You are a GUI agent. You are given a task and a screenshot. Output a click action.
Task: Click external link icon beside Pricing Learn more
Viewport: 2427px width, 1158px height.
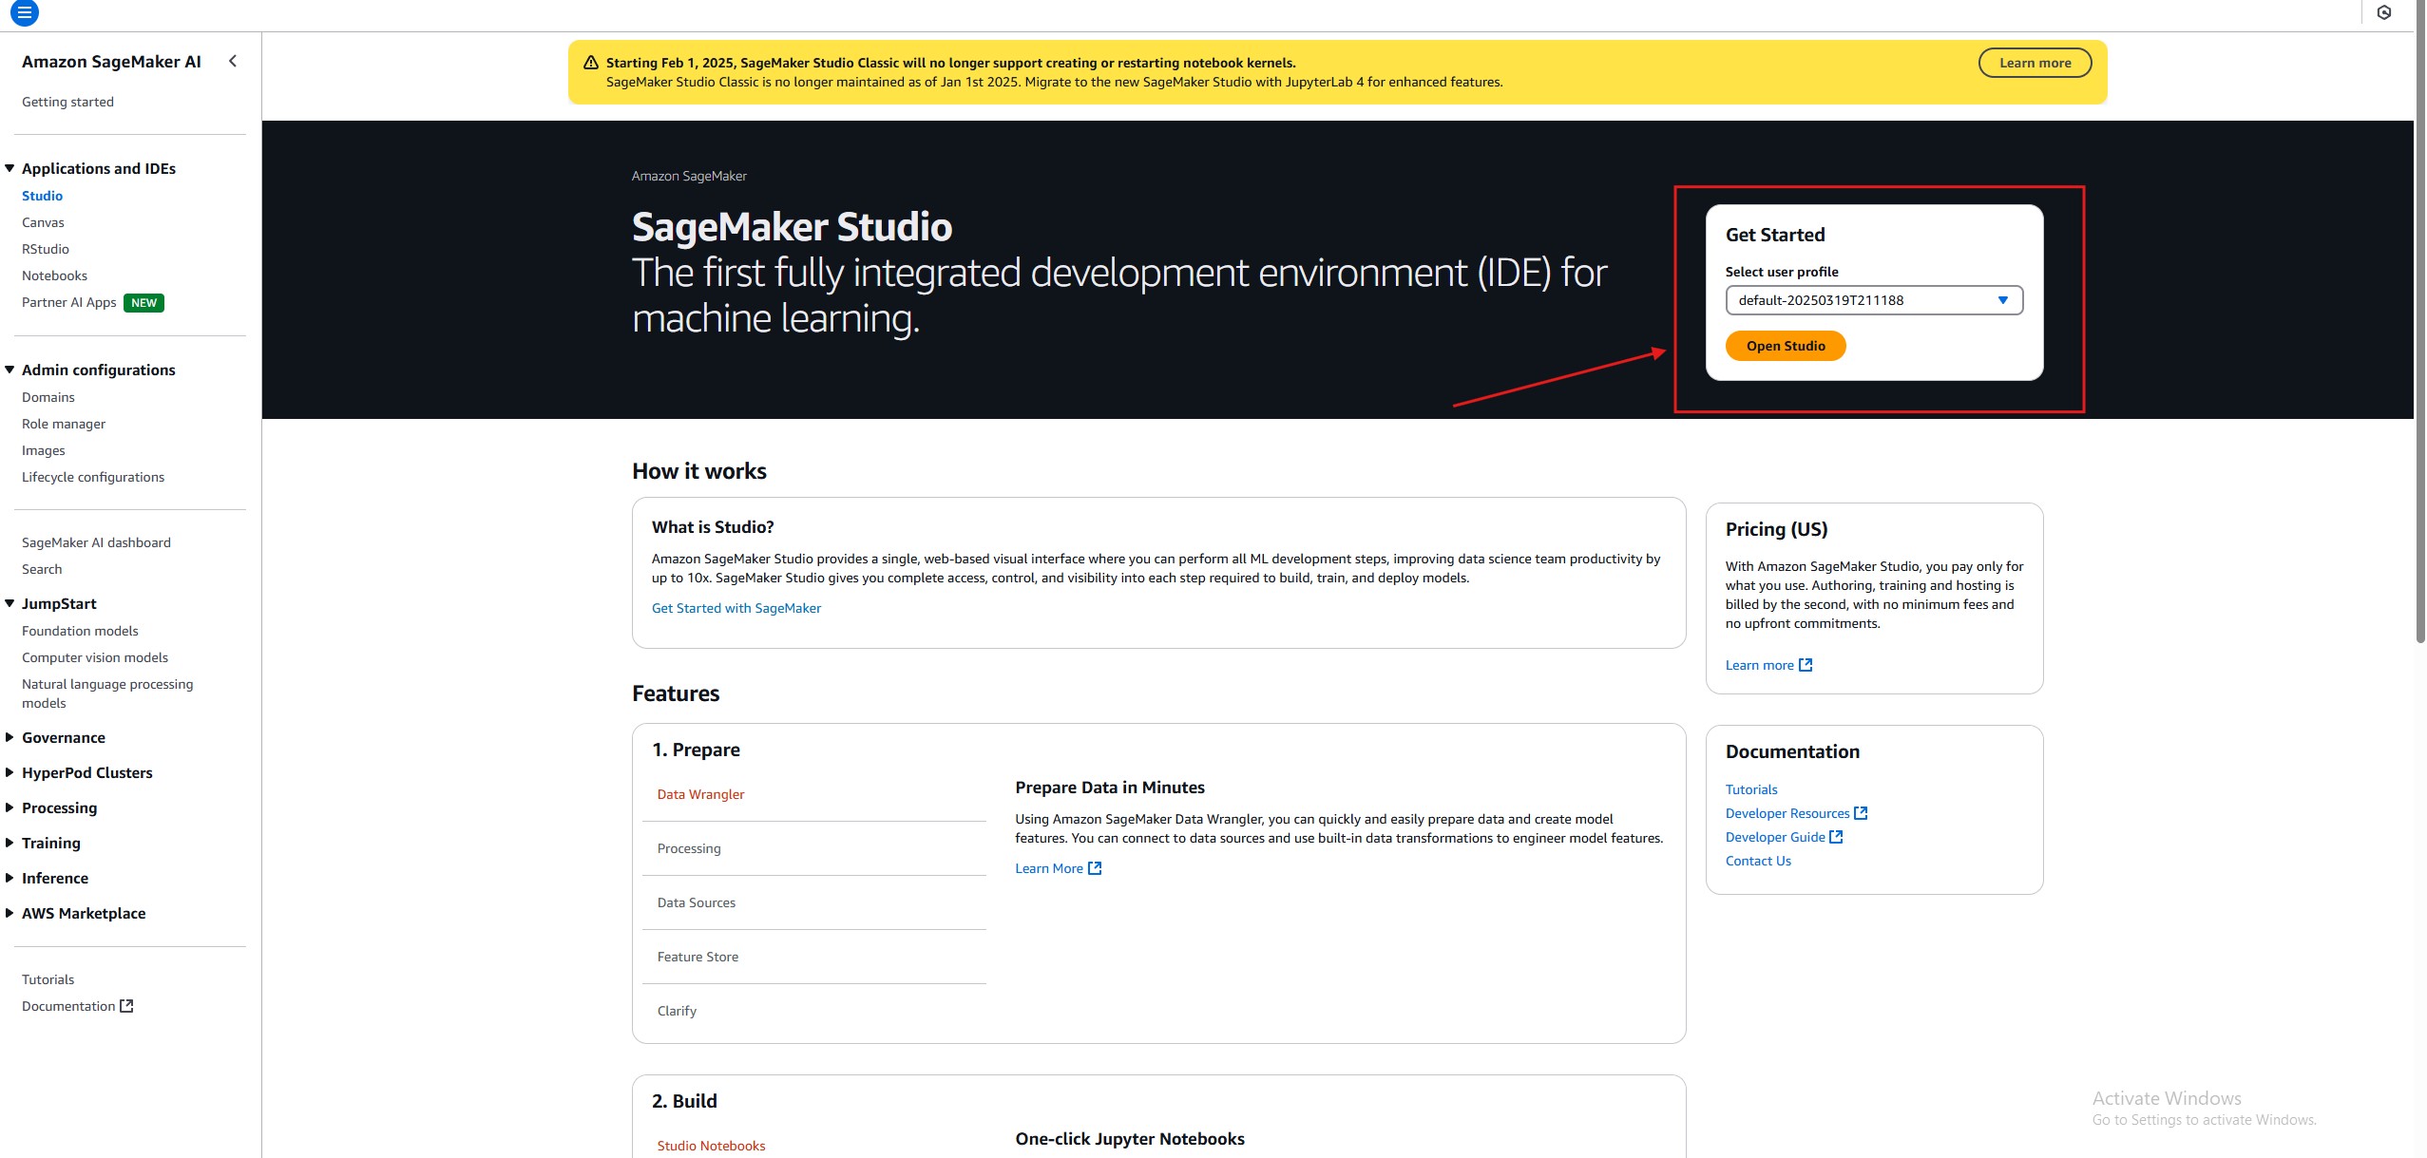(x=1806, y=665)
